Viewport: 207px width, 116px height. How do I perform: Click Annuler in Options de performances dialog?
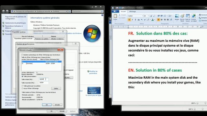point(62,111)
